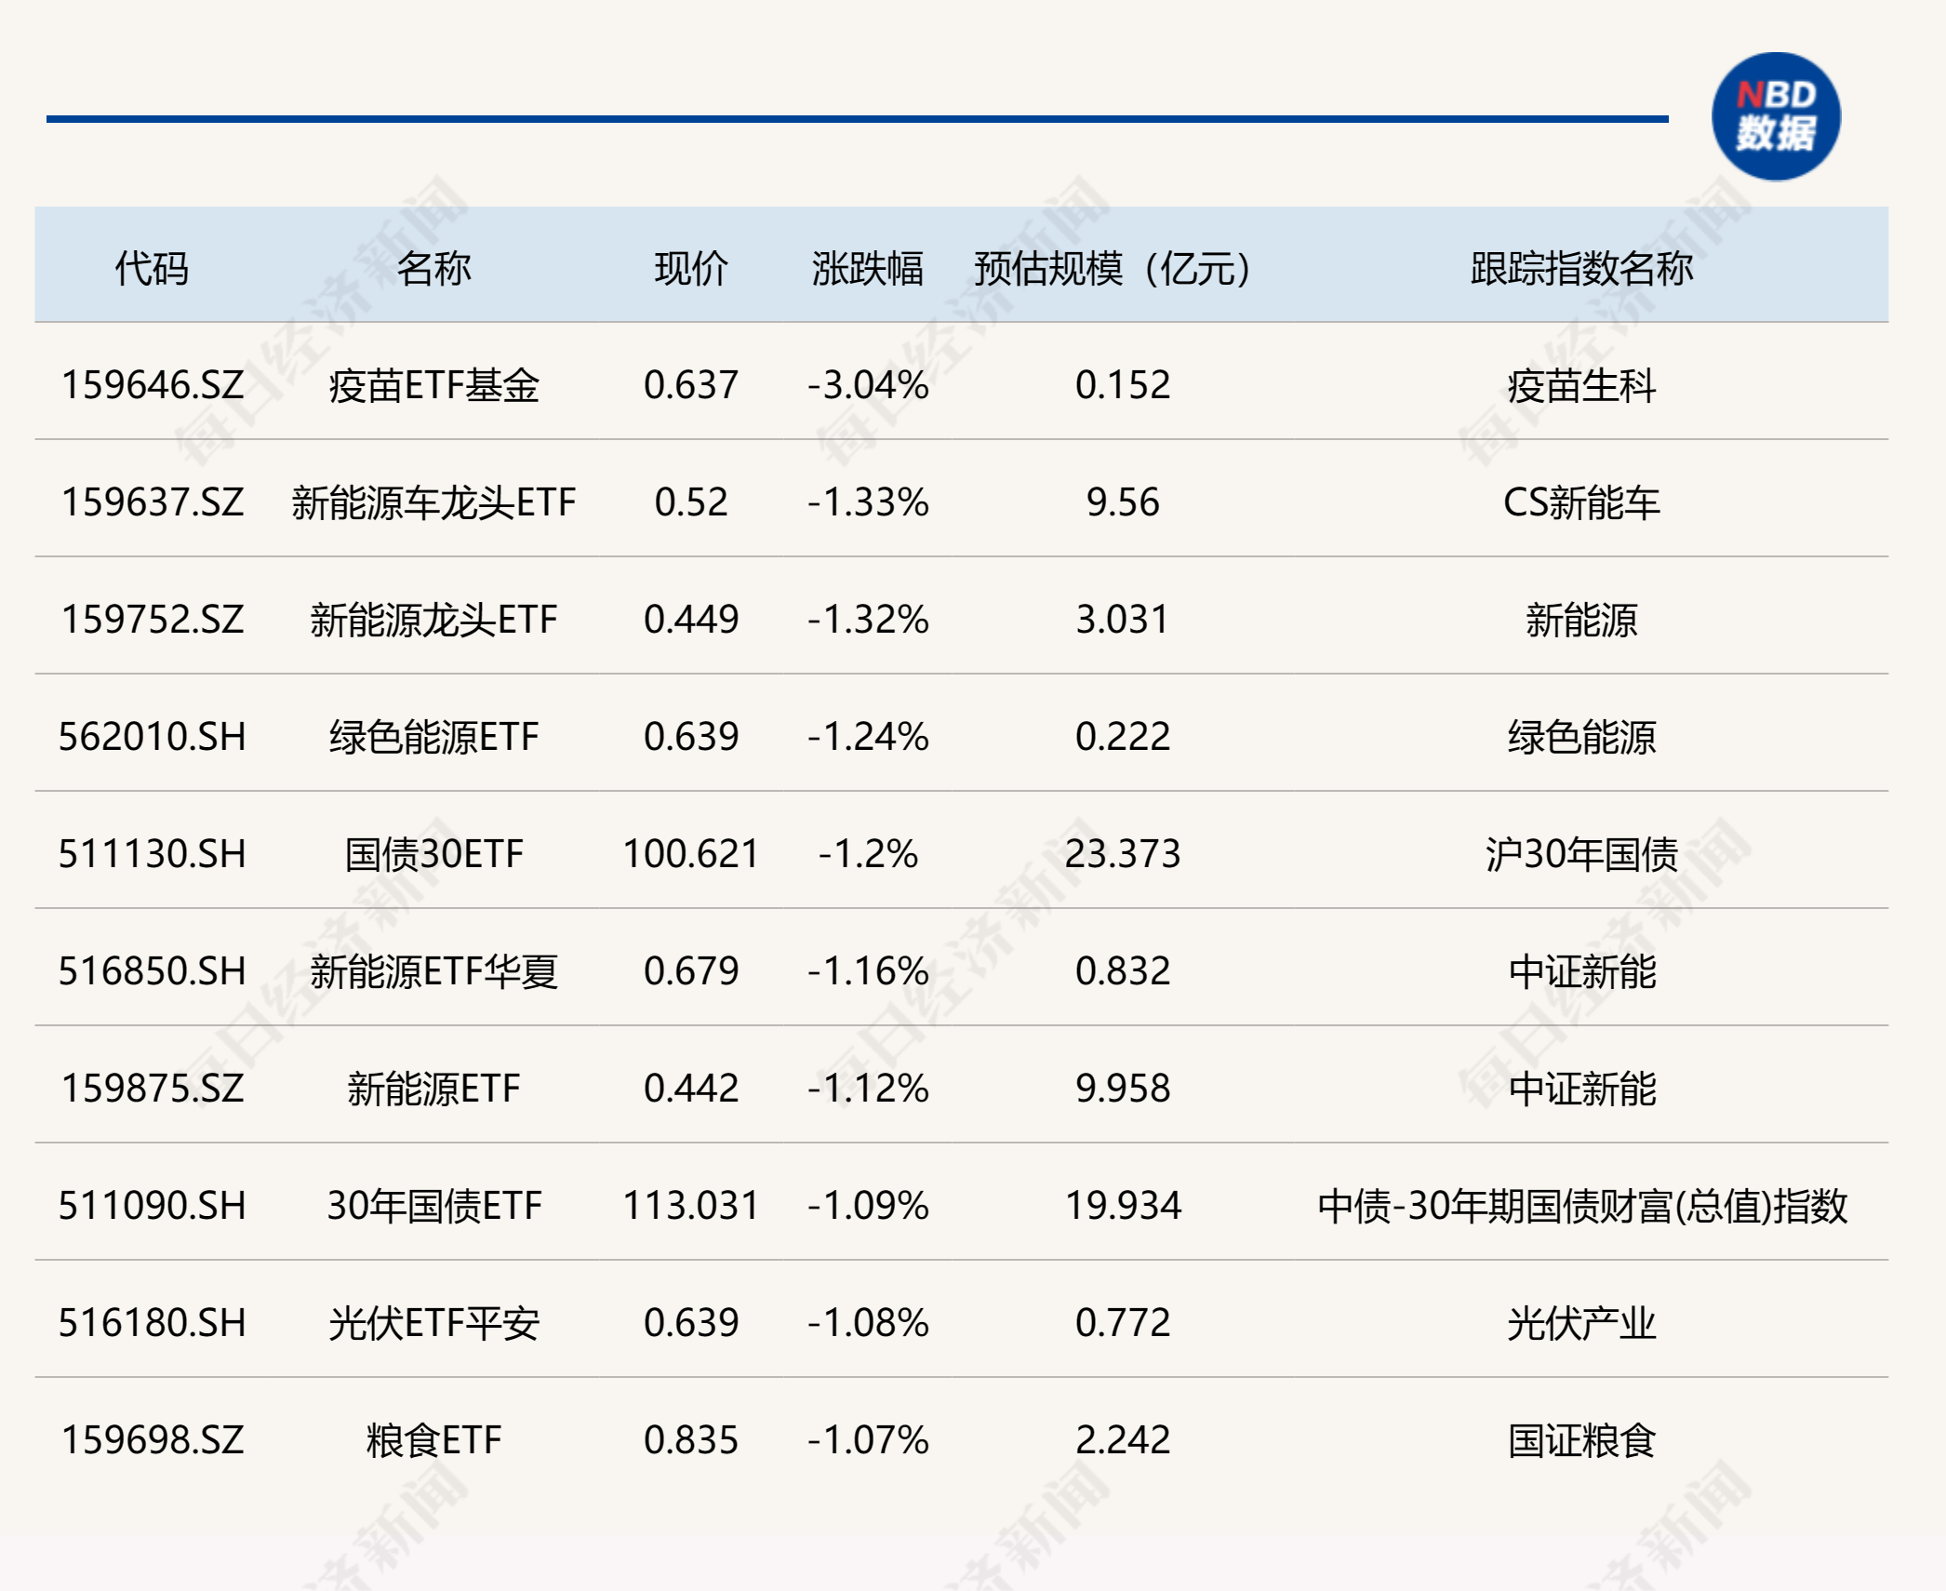
Task: Click the NBD数据 logo icon
Action: (1776, 116)
